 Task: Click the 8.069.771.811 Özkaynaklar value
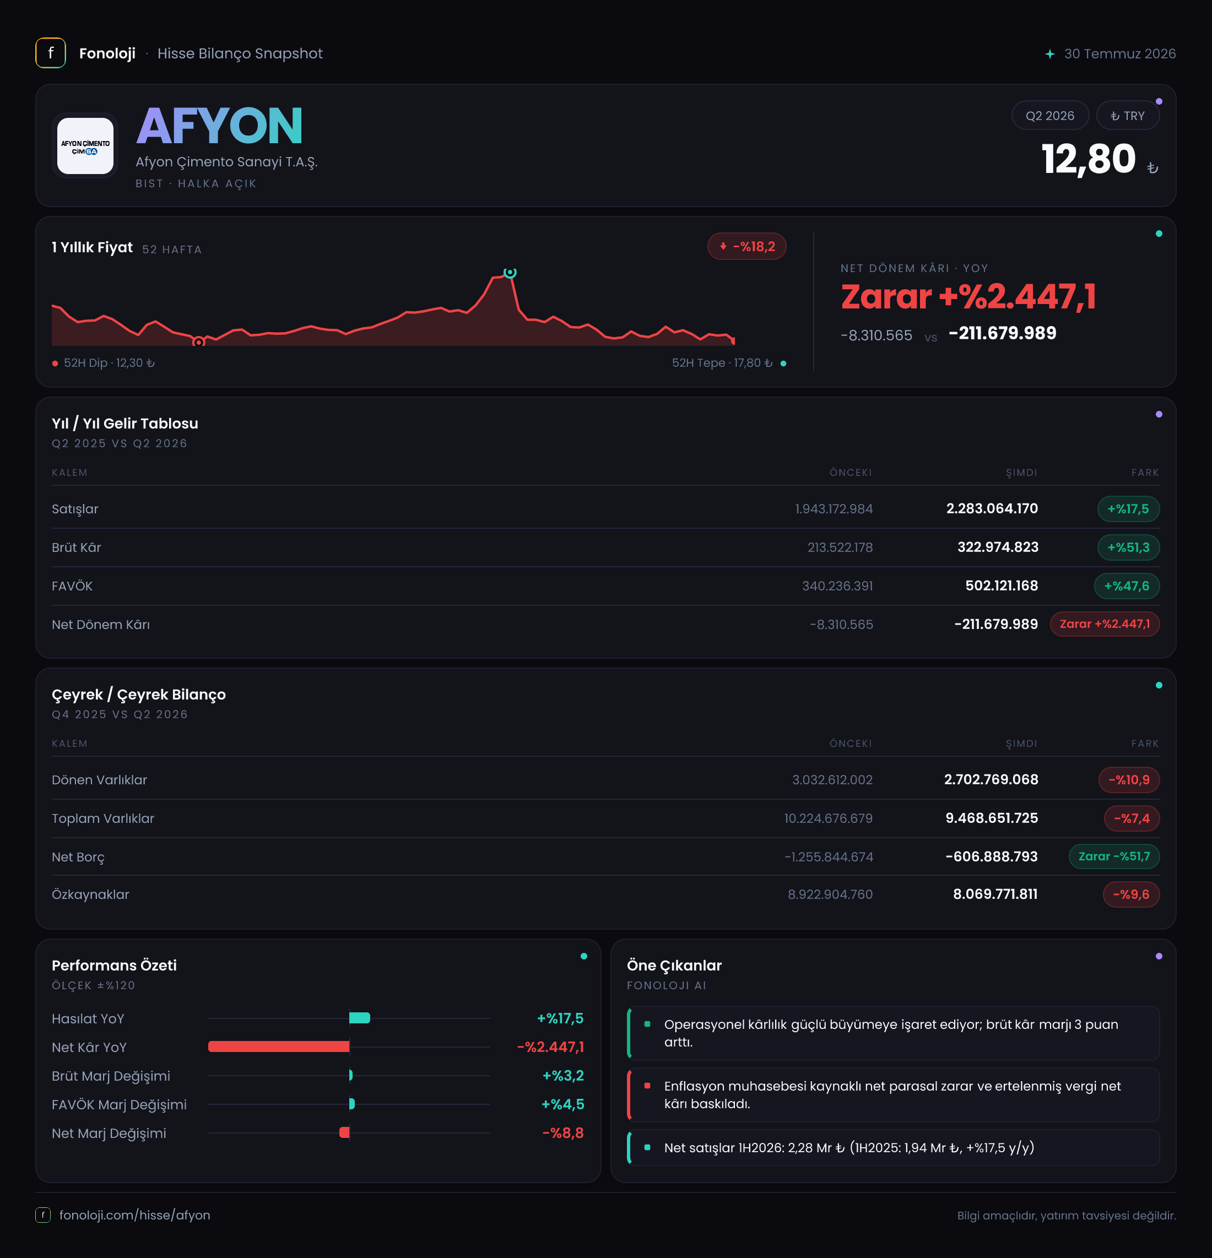coord(995,894)
